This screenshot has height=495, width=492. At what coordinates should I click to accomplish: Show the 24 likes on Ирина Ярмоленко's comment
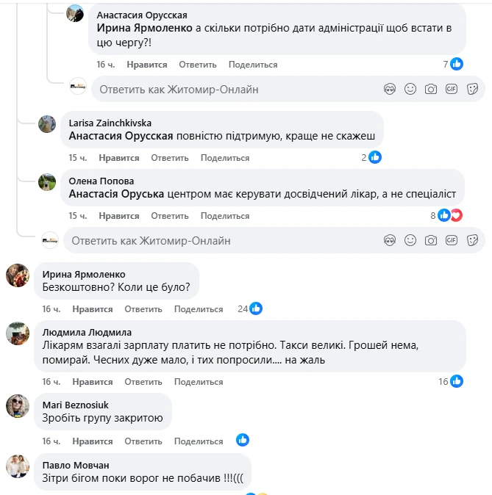[x=250, y=309]
